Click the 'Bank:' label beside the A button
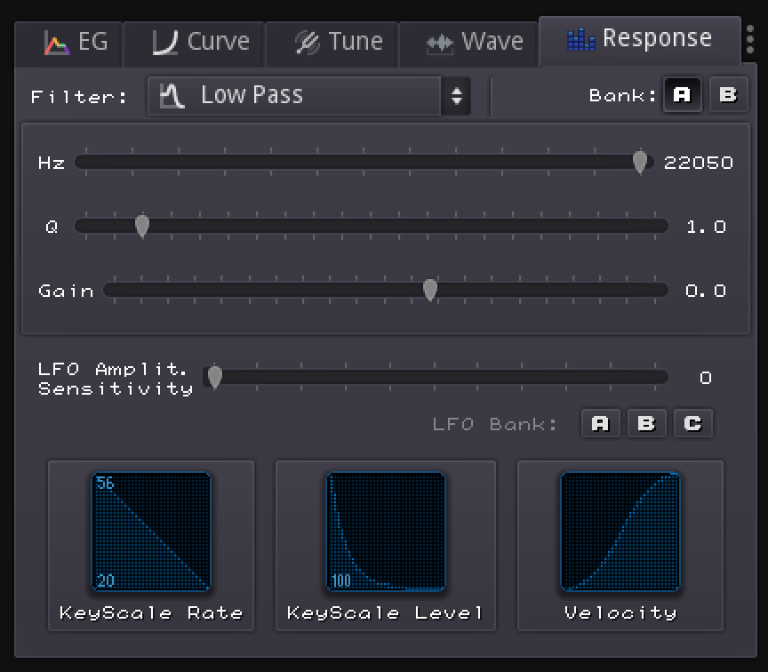Screen dimensions: 768x672 (x=622, y=95)
